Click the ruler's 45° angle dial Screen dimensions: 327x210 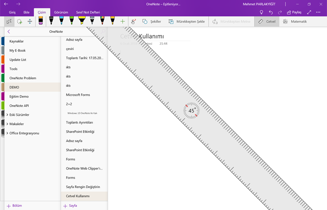(191, 111)
